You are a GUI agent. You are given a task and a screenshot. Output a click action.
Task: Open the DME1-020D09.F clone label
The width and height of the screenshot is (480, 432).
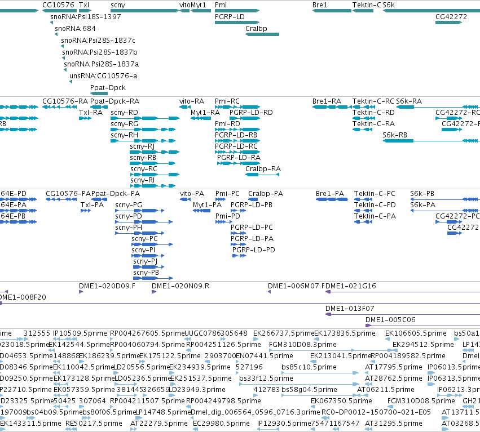tap(107, 286)
